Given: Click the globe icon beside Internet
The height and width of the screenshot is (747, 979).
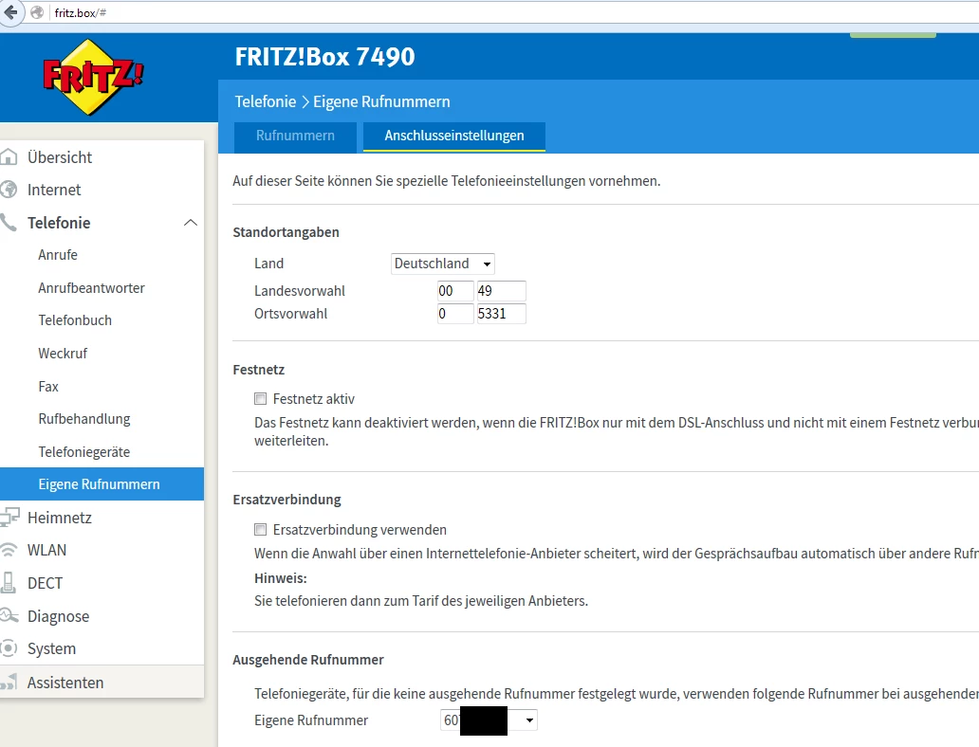Looking at the screenshot, I should pyautogui.click(x=9, y=190).
